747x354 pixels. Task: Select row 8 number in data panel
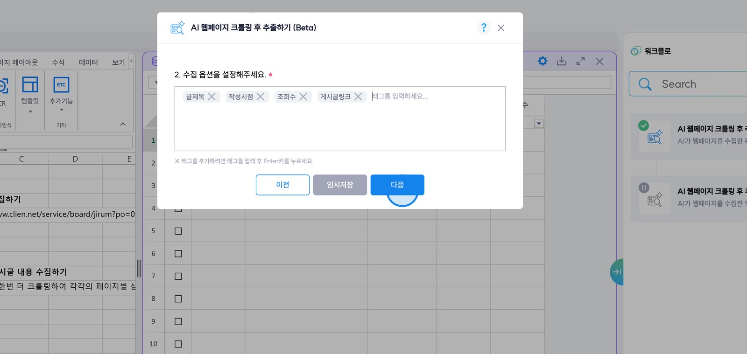[153, 299]
